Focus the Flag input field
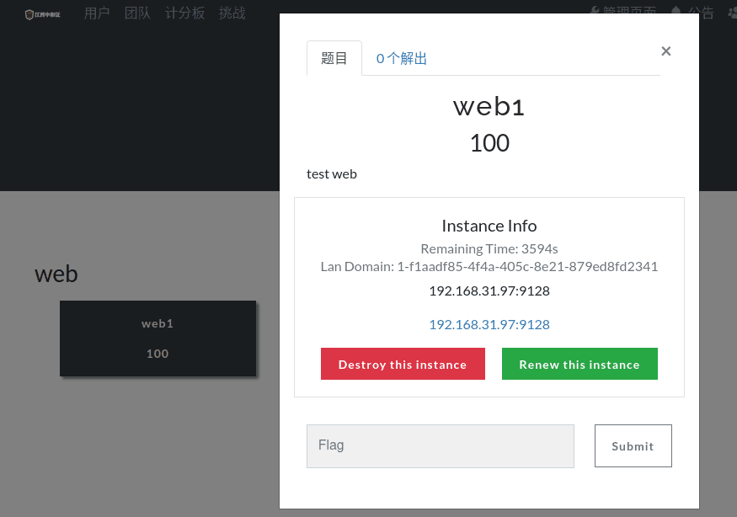This screenshot has width=737, height=517. pyautogui.click(x=440, y=445)
